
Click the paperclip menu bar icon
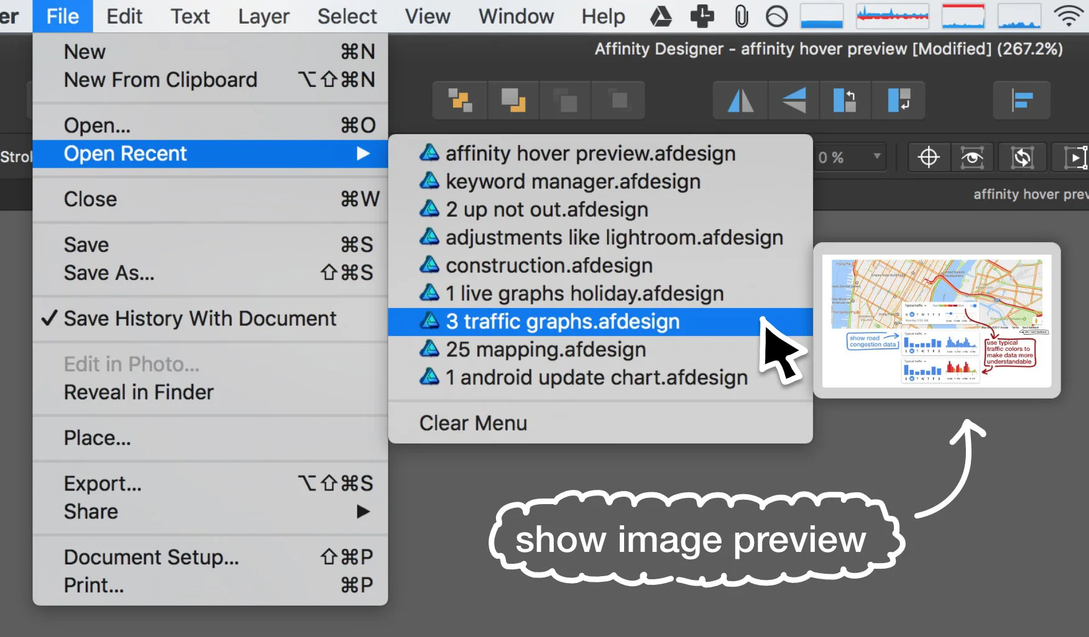[x=741, y=16]
